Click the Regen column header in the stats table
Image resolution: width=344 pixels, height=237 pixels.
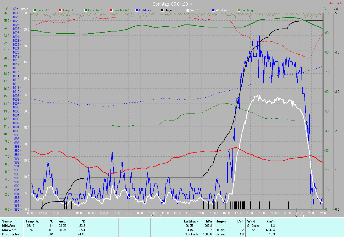[221, 221]
